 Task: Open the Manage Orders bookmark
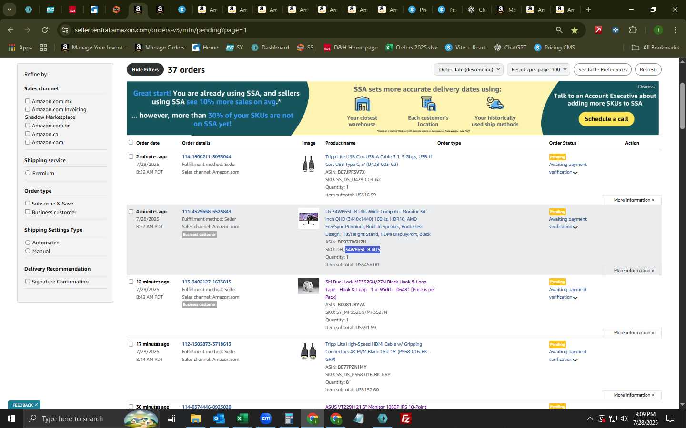160,48
